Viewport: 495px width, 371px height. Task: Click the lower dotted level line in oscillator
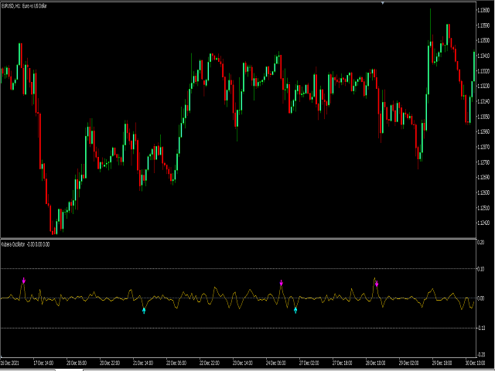click(232, 328)
